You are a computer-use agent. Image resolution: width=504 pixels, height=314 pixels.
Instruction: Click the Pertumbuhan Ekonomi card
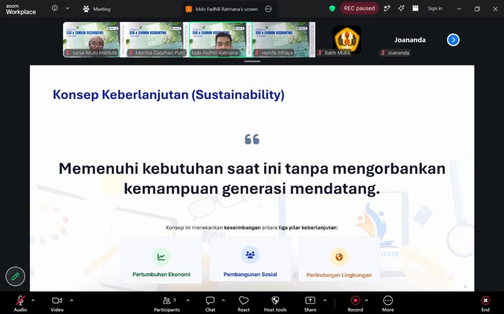pyautogui.click(x=161, y=260)
